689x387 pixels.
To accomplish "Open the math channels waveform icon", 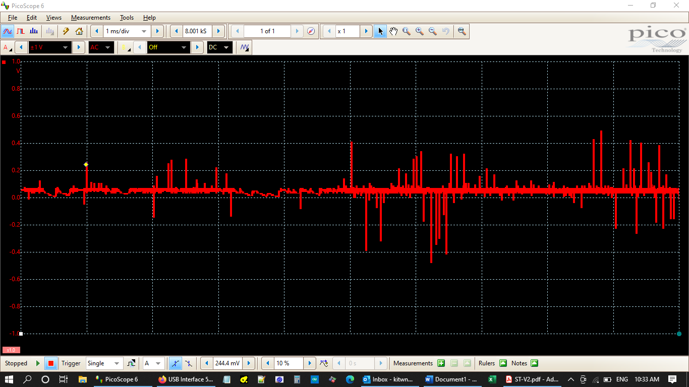I will point(245,47).
